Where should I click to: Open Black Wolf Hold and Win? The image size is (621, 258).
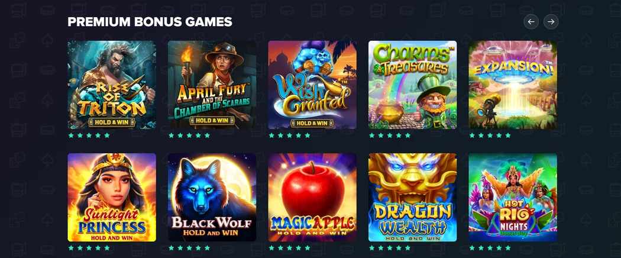coord(212,198)
